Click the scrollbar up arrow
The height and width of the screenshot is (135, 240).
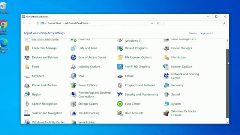point(228,40)
